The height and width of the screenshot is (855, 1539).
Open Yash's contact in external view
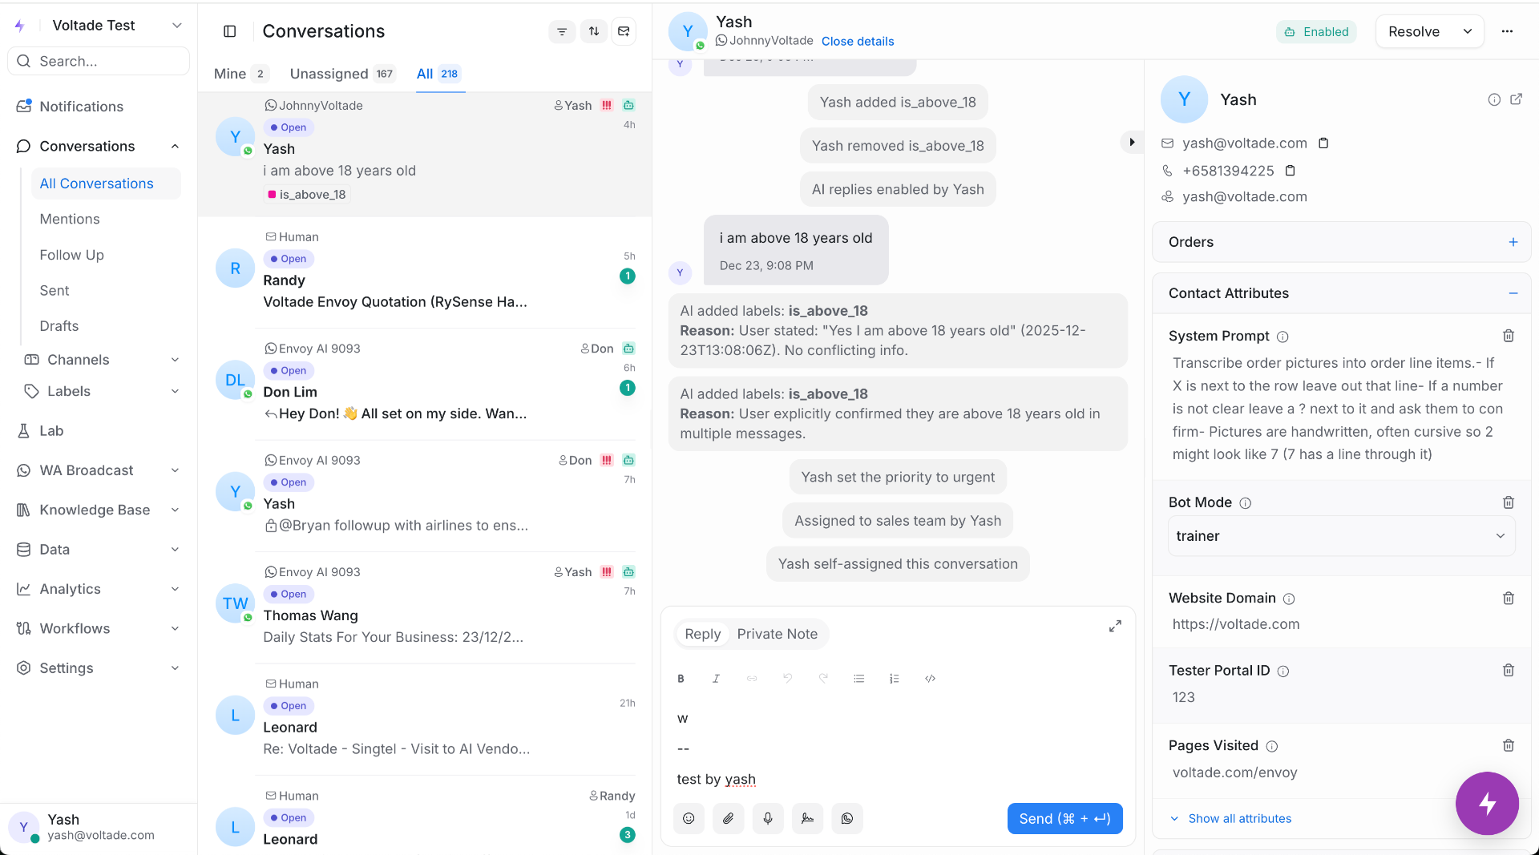1516,99
